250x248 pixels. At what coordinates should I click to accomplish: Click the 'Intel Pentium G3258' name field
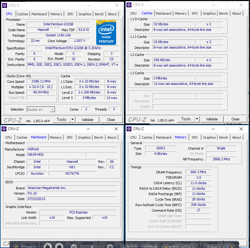click(x=58, y=24)
